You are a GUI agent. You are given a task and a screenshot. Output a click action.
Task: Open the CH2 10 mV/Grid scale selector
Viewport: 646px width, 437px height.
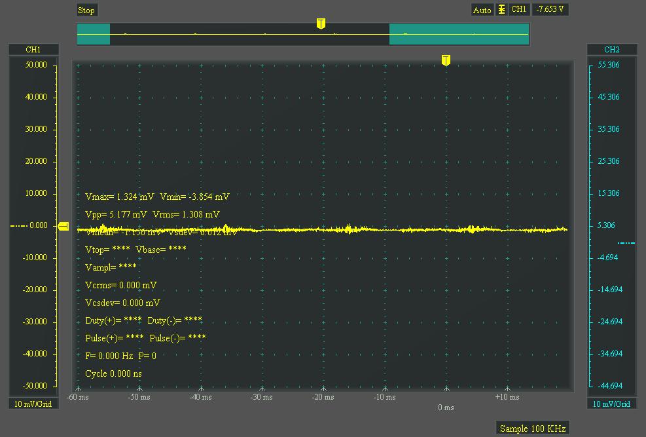[611, 404]
